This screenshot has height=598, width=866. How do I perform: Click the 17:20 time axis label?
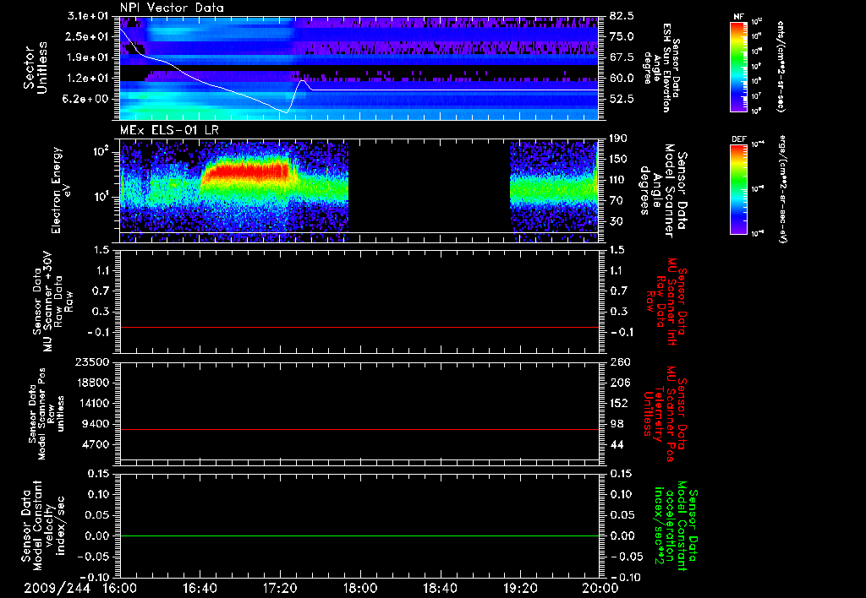point(280,588)
